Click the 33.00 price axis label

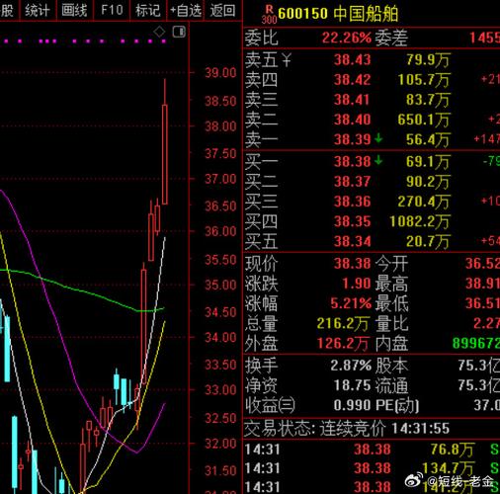tap(220, 390)
